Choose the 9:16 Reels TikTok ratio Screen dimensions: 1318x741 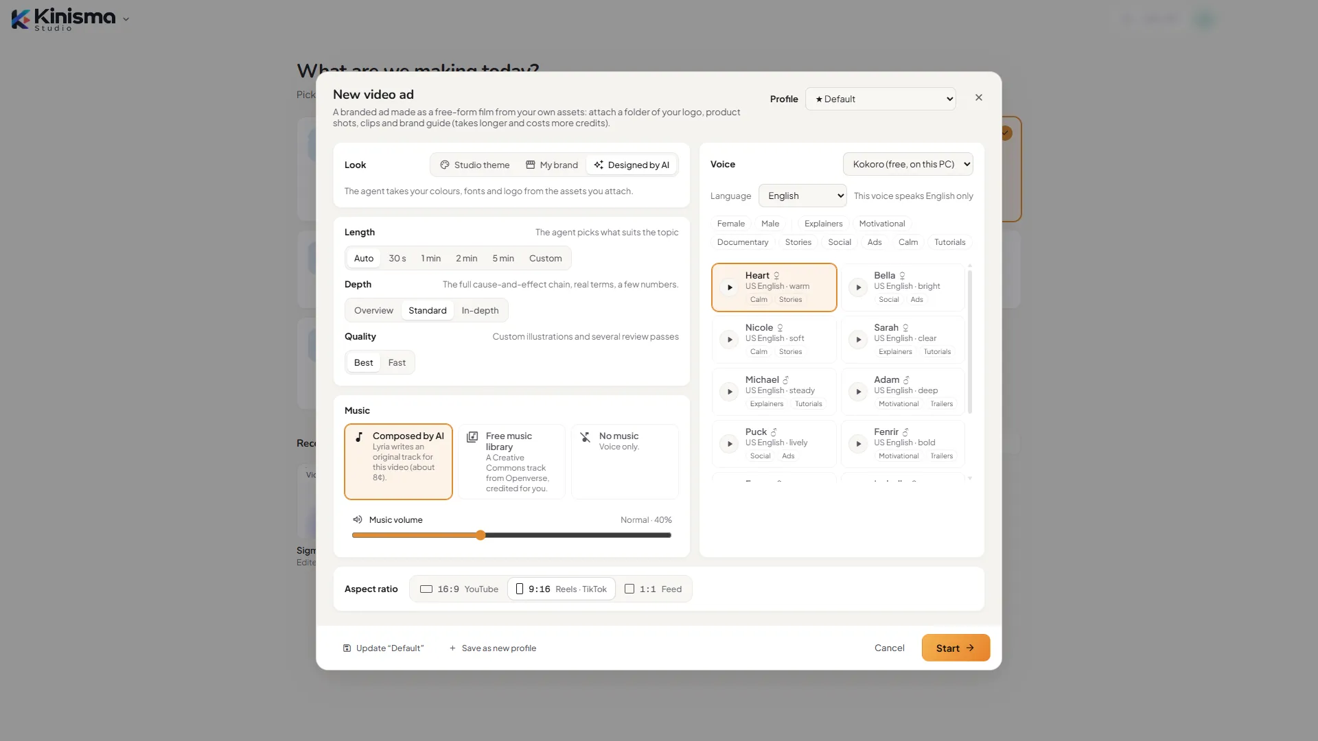coord(561,589)
